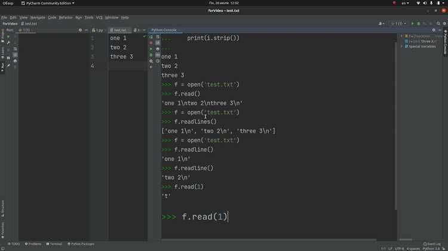Open the Navigate menu

(x=38, y=17)
